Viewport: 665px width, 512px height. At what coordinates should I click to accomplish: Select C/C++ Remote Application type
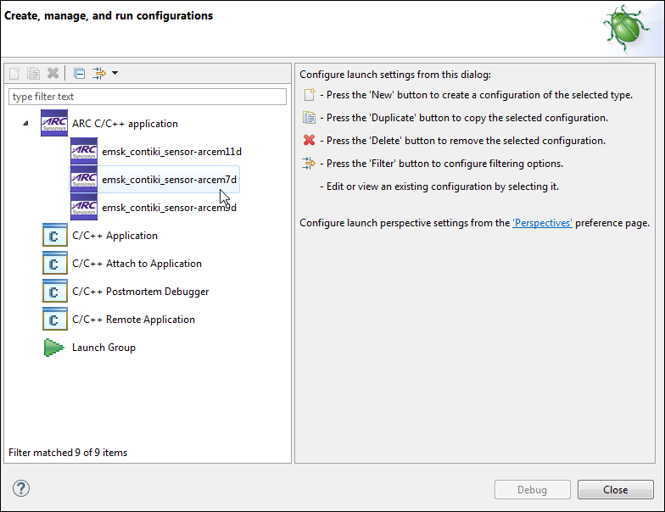pos(134,320)
